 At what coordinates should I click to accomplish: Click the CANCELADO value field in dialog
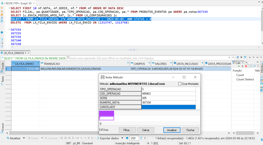click(x=169, y=107)
